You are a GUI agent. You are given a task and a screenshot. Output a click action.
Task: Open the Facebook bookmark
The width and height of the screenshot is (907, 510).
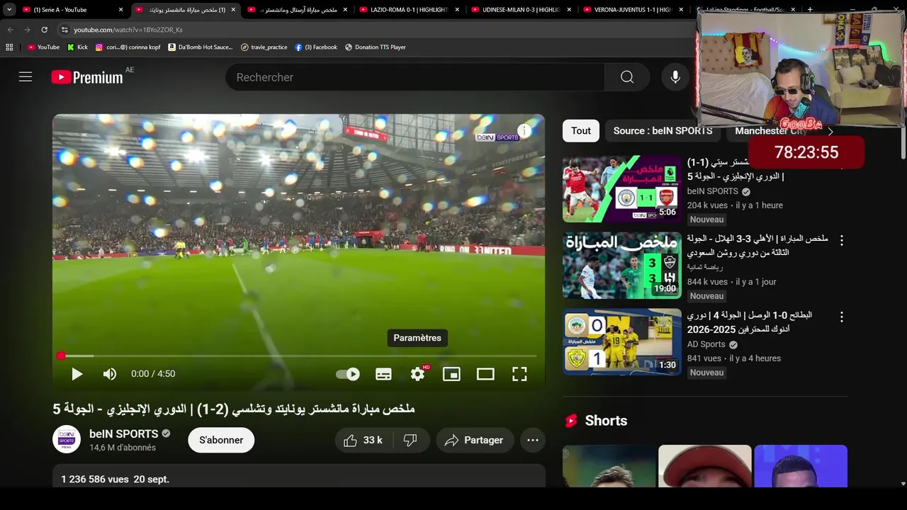coord(316,47)
